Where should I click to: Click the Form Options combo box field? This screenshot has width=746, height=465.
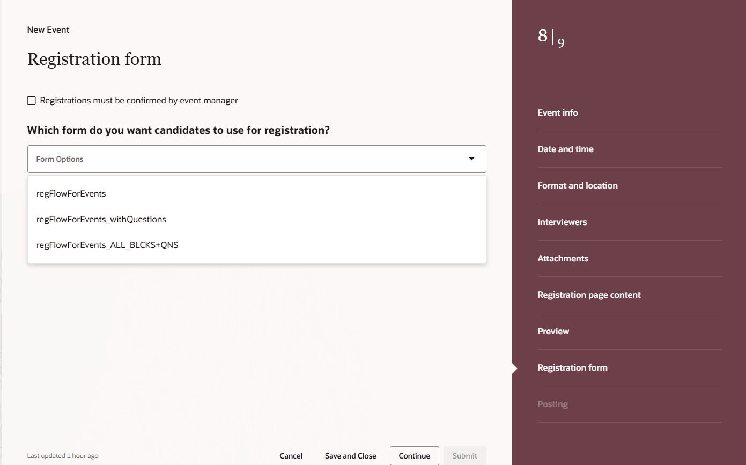pos(257,159)
